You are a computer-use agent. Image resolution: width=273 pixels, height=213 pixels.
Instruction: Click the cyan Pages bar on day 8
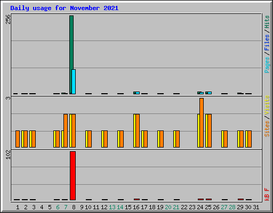[x=74, y=82]
